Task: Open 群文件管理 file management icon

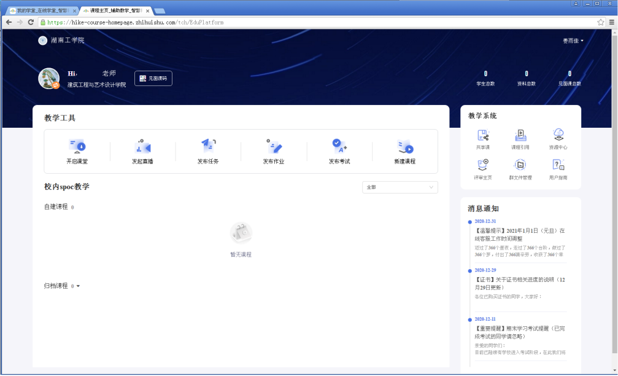Action: (520, 165)
